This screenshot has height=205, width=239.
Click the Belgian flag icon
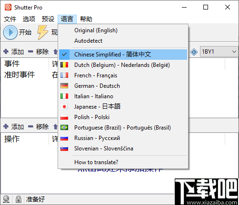coord(64,65)
